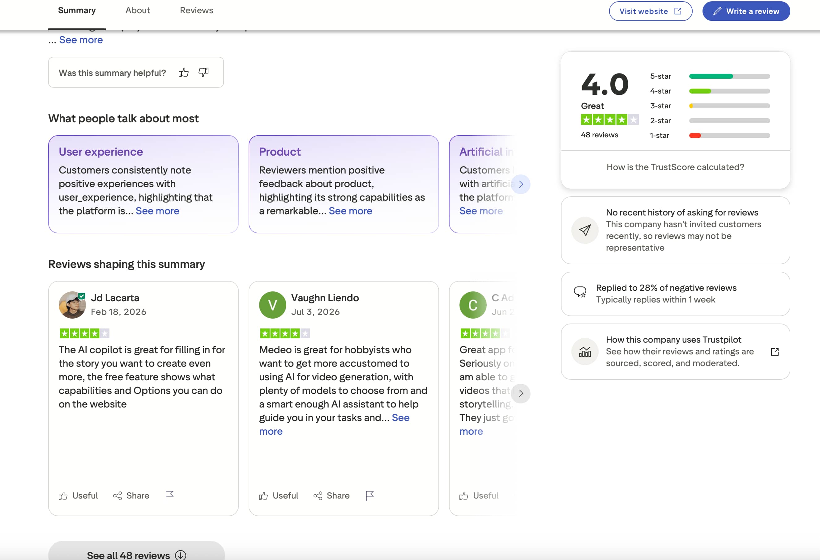Click the thumbs down summary helpful icon
The image size is (820, 560).
203,72
